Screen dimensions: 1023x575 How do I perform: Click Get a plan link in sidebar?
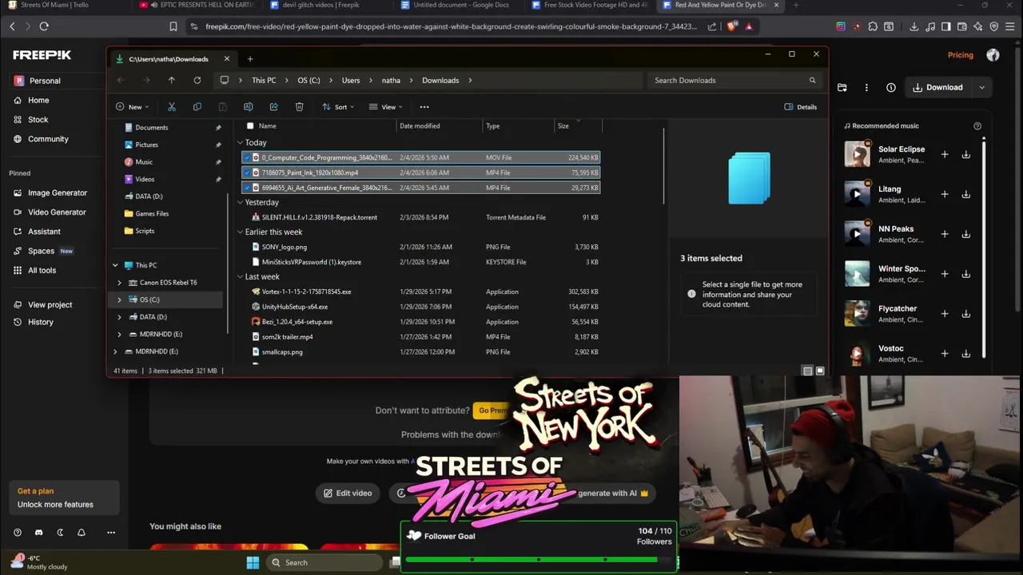click(35, 491)
